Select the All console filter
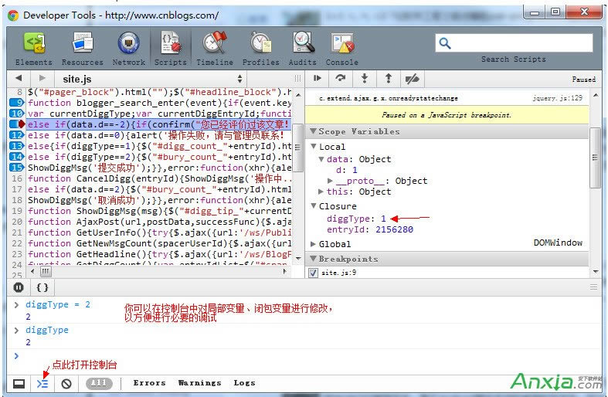The height and width of the screenshot is (397, 608). (99, 383)
